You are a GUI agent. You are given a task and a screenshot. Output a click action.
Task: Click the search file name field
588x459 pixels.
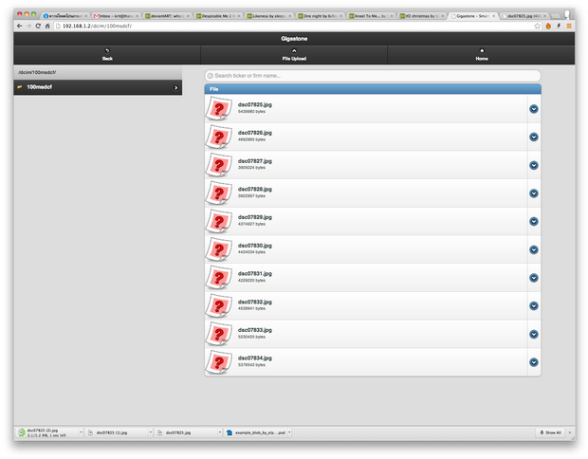click(373, 76)
